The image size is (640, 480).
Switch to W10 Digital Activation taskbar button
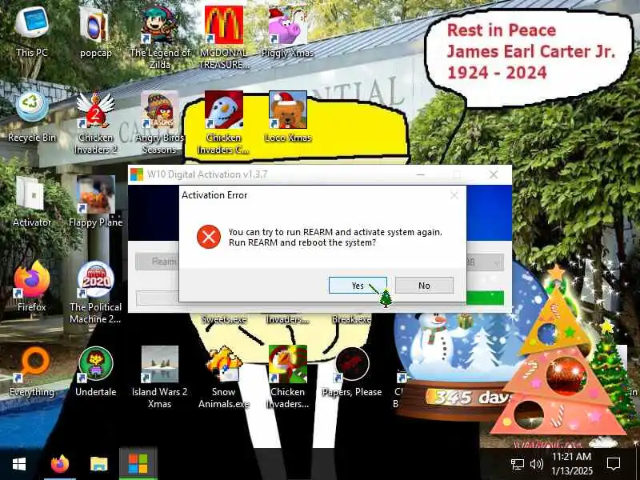point(138,464)
